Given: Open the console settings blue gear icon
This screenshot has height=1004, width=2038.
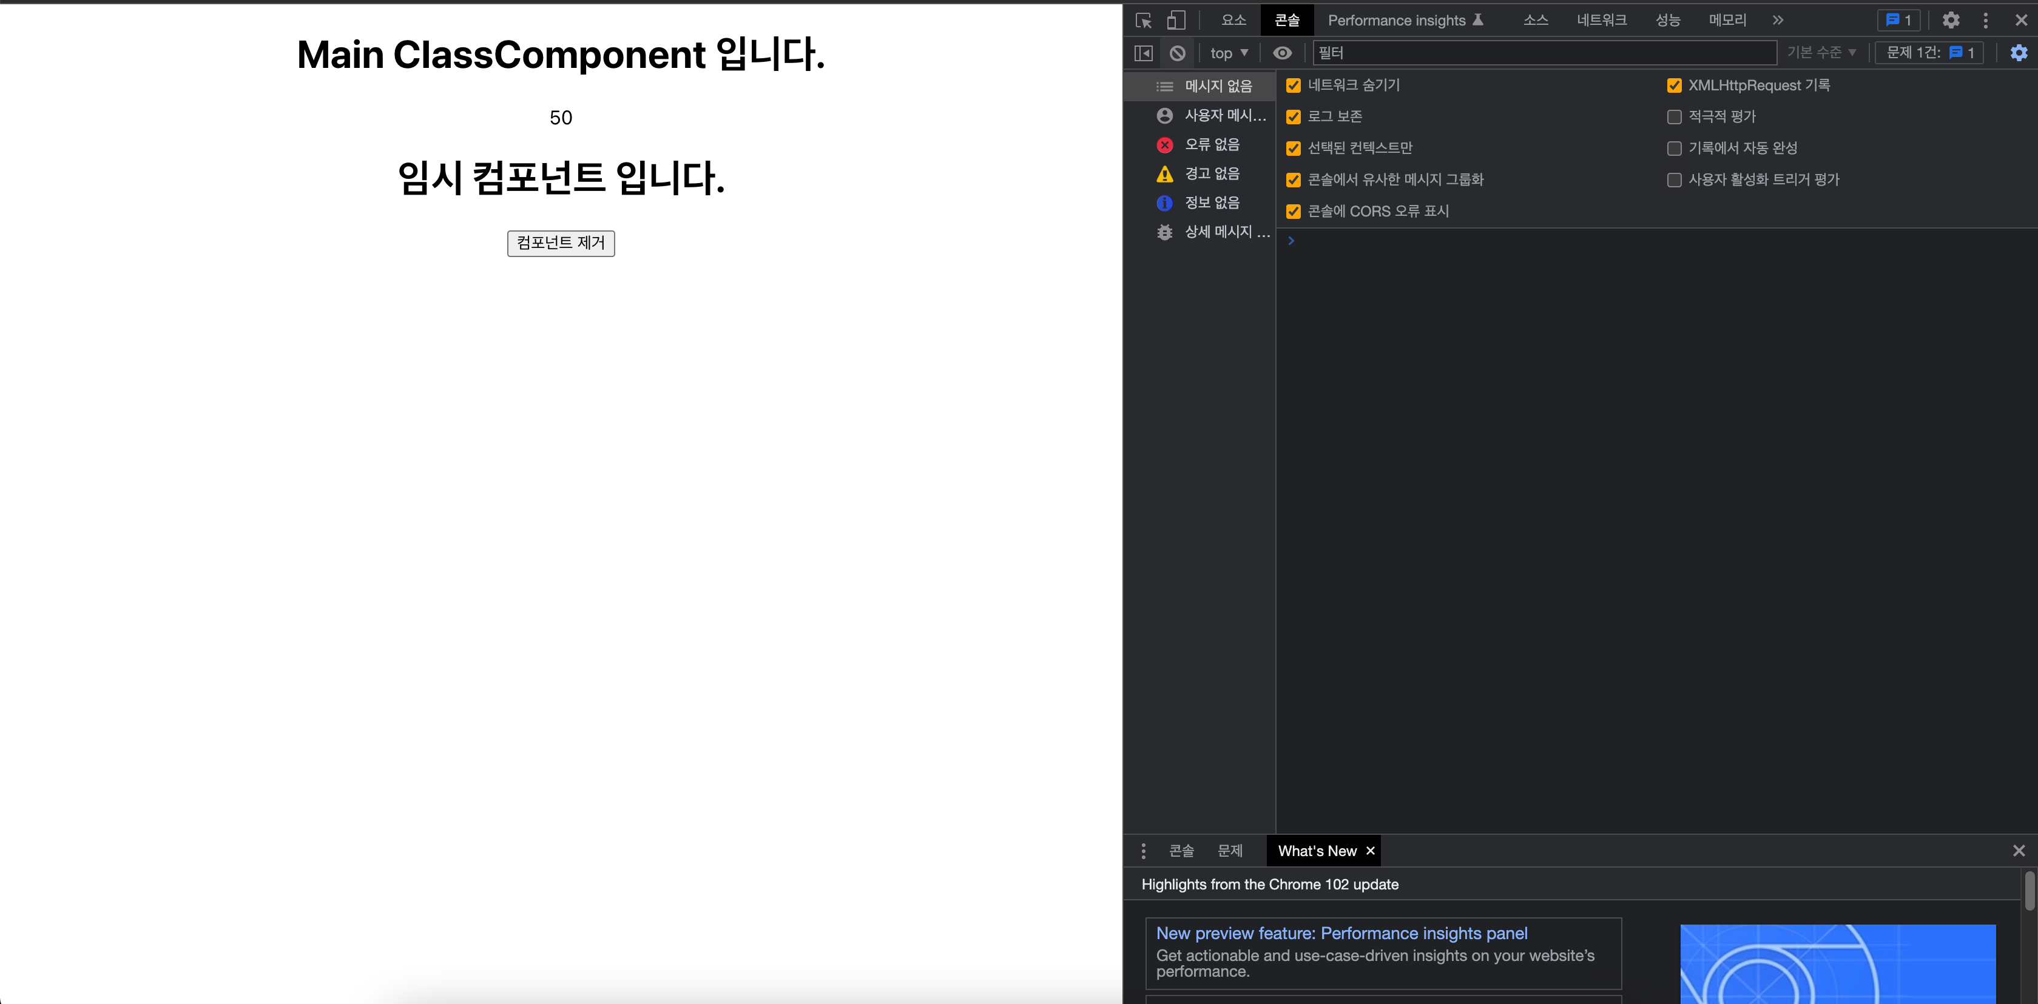Looking at the screenshot, I should (2018, 53).
